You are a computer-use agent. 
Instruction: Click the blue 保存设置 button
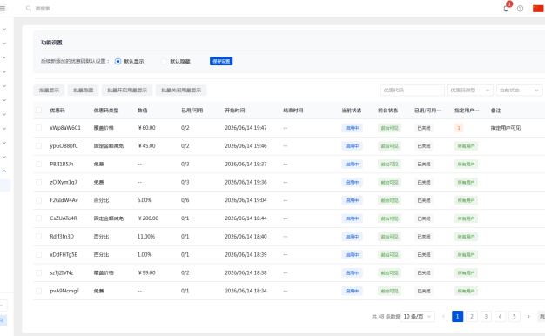tap(221, 61)
